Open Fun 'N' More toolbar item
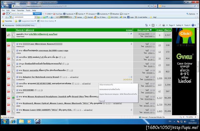200x131 pixels. click(100, 17)
